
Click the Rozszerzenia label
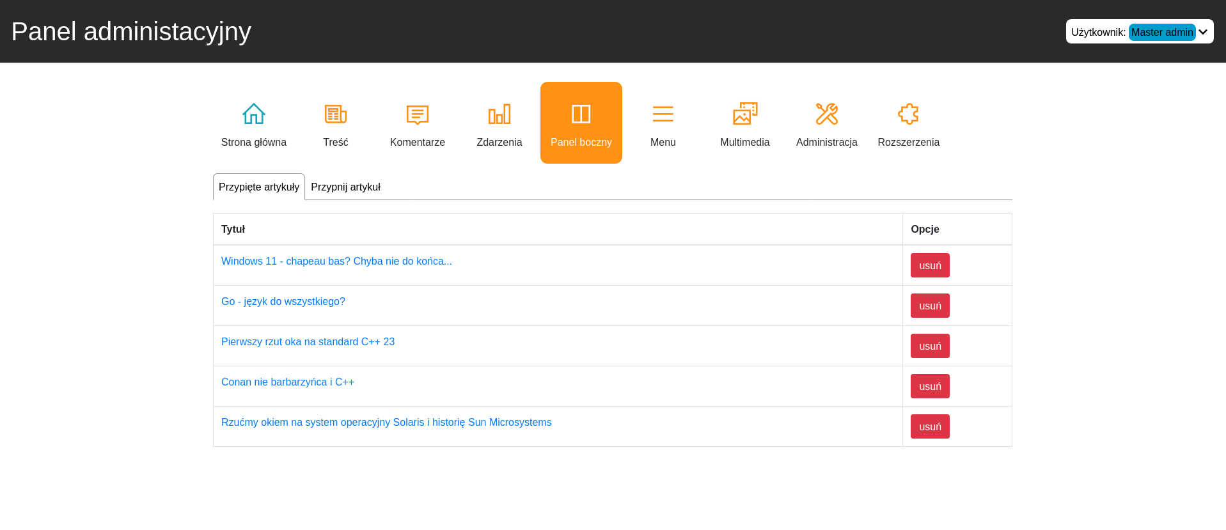pyautogui.click(x=909, y=142)
